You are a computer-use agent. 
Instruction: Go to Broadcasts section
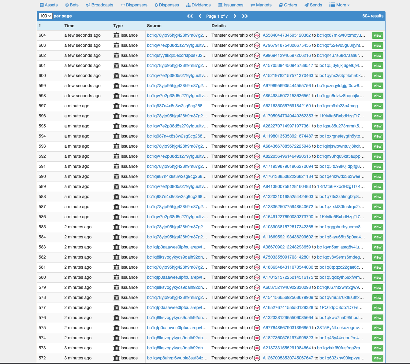(99, 5)
